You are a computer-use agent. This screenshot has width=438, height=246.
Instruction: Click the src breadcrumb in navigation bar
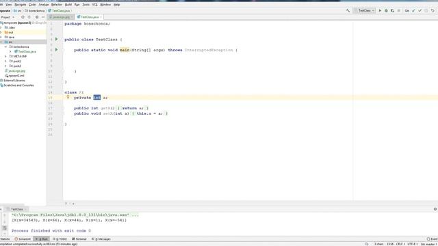click(x=18, y=11)
